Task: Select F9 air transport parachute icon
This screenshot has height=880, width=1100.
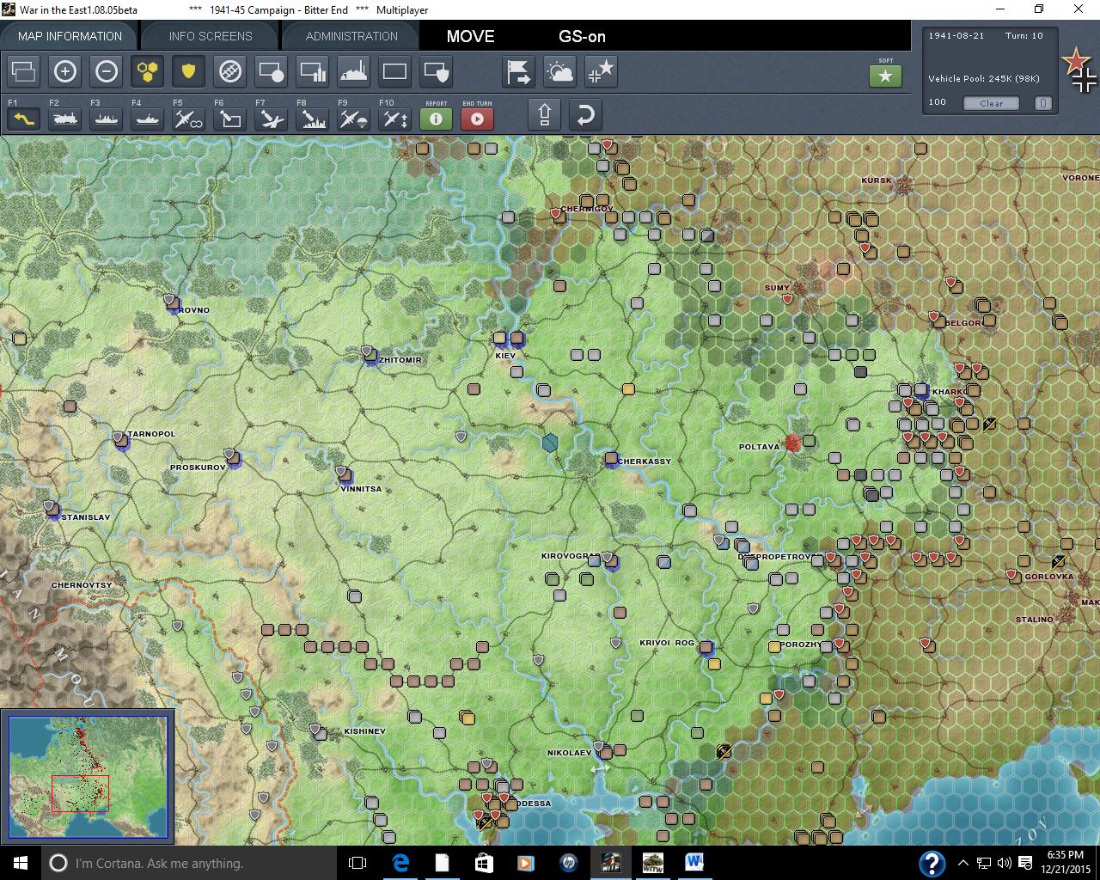Action: pos(353,119)
